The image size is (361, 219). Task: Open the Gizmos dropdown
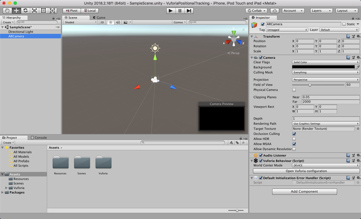pos(179,22)
